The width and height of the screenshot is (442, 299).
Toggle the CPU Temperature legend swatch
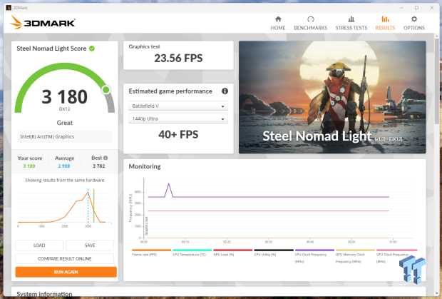point(192,250)
